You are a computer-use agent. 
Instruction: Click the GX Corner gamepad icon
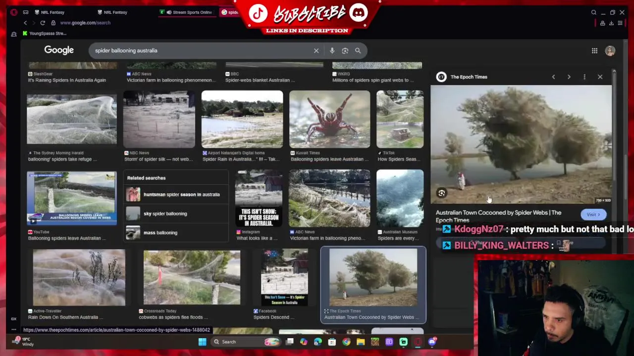point(26,12)
